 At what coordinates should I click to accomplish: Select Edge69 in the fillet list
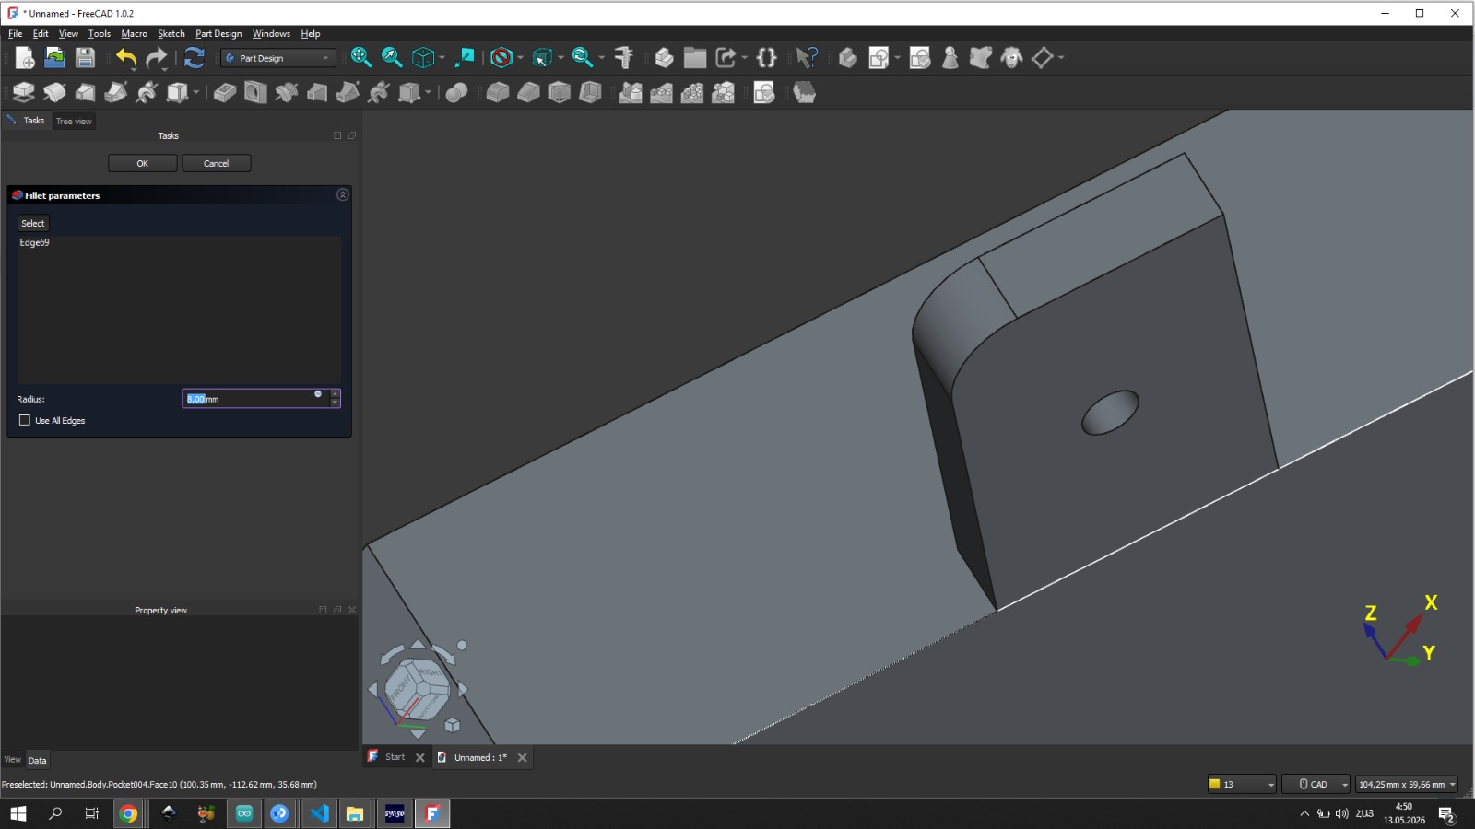35,242
